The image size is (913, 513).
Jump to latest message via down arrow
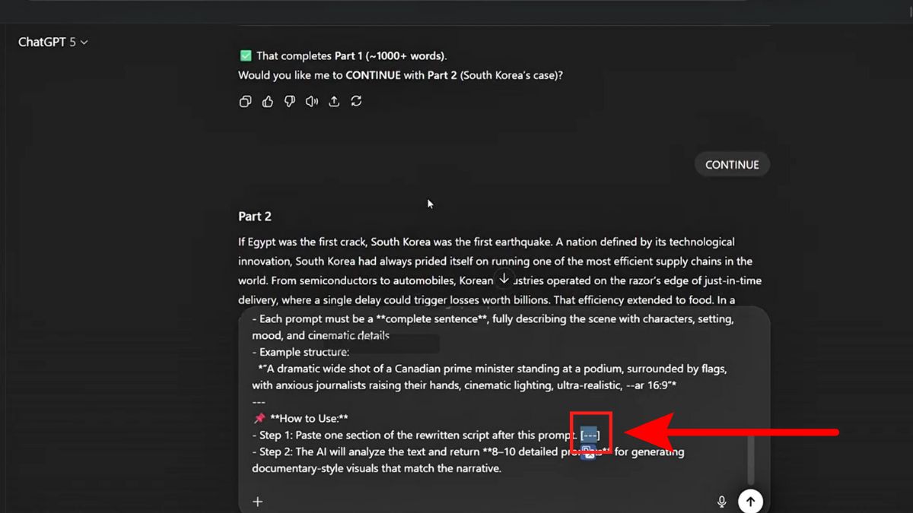click(504, 279)
